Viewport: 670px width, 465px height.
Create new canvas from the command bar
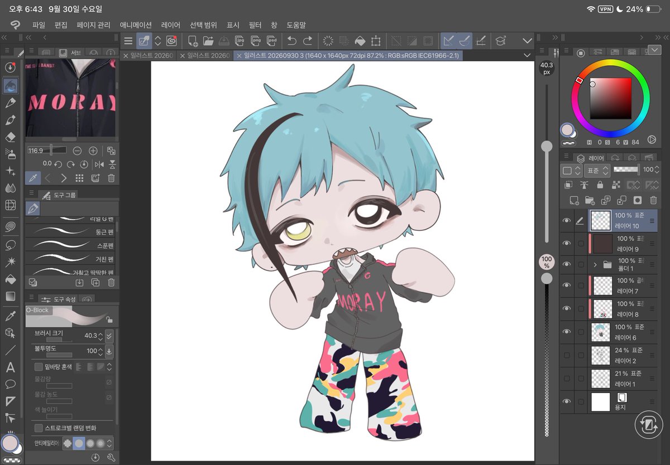193,41
